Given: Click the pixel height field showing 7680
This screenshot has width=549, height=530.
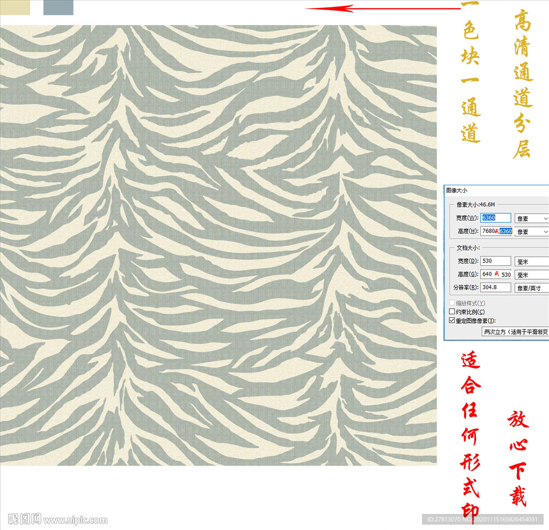Looking at the screenshot, I should (x=496, y=231).
